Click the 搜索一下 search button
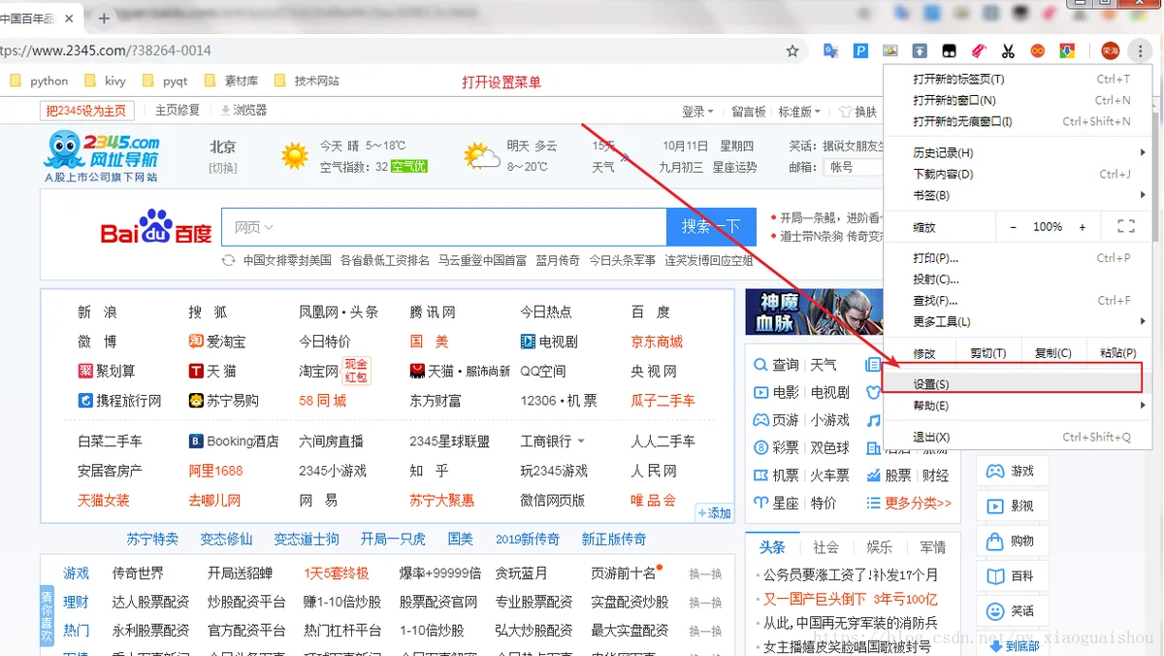 tap(710, 226)
